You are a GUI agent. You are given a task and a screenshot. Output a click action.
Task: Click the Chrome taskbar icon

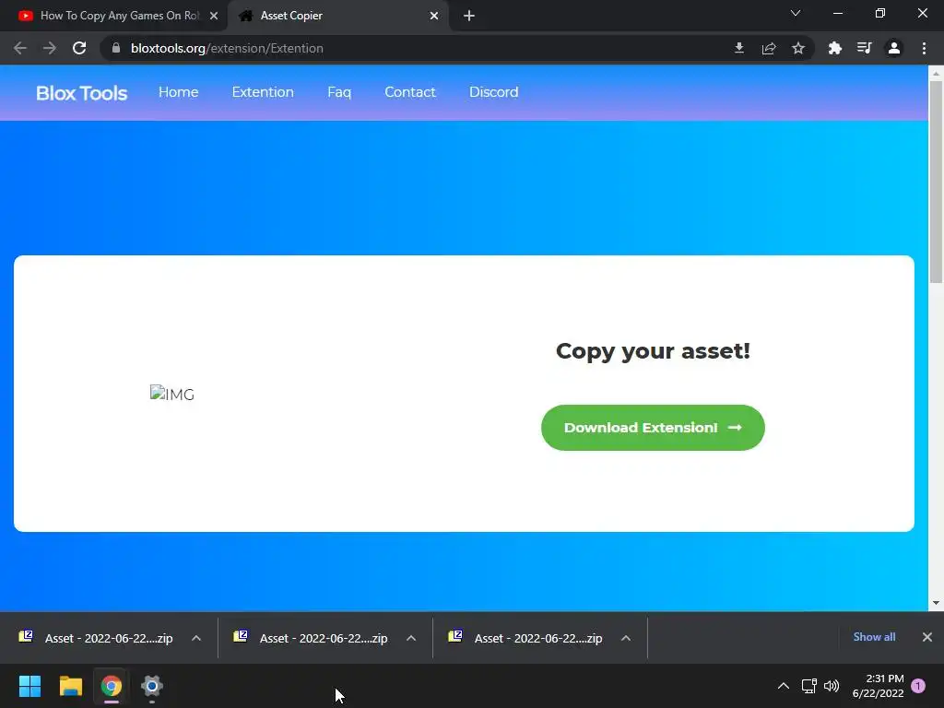(112, 686)
